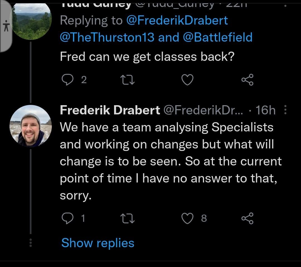Image resolution: width=301 pixels, height=267 pixels.
Task: Open more options menu on Frederik's tweet
Action: coord(285,110)
